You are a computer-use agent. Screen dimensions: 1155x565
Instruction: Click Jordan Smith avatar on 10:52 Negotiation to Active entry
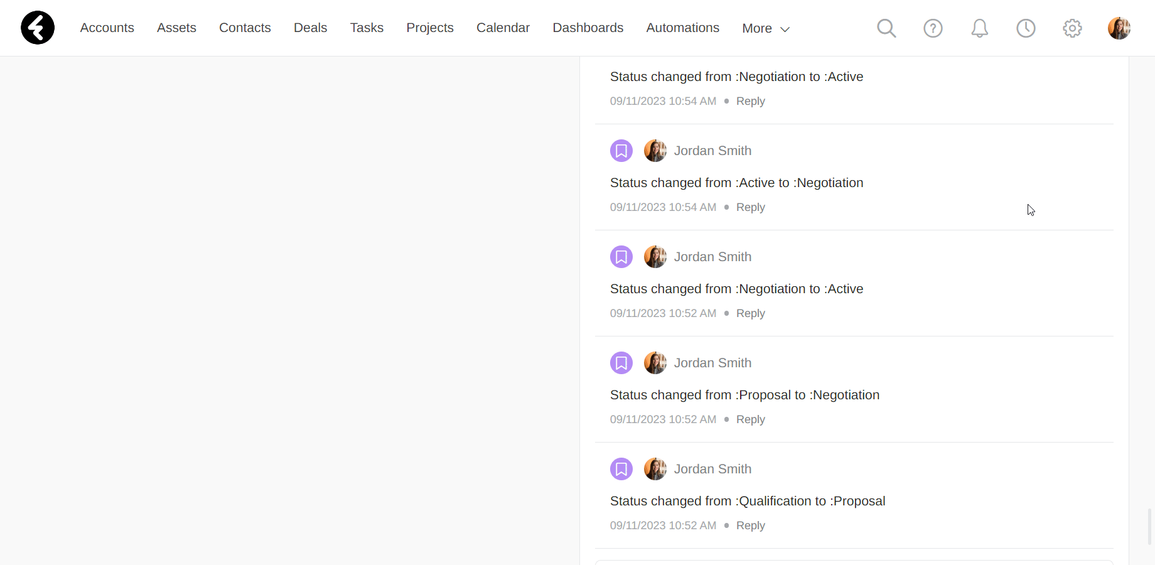(x=655, y=257)
